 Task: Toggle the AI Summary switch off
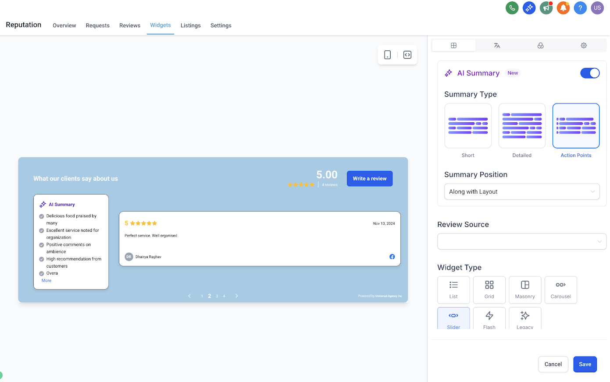pyautogui.click(x=590, y=73)
